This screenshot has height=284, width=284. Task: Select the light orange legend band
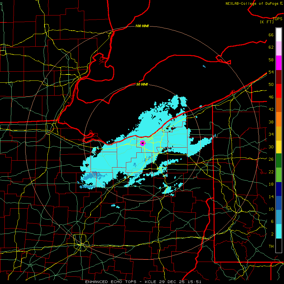(279, 119)
